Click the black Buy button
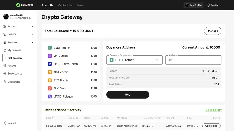 click(128, 95)
